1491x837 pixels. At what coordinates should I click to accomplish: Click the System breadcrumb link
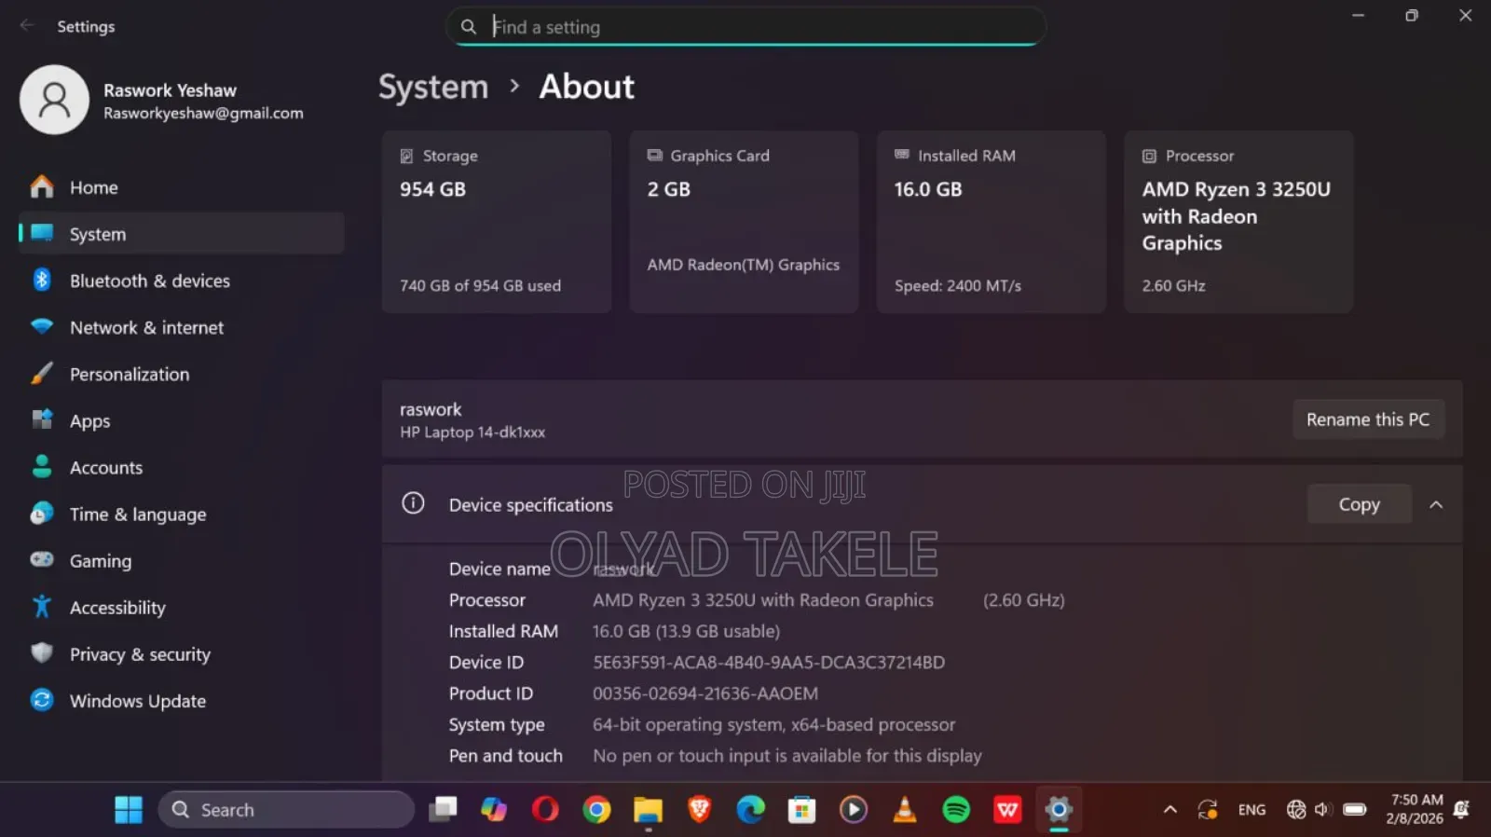click(x=433, y=87)
